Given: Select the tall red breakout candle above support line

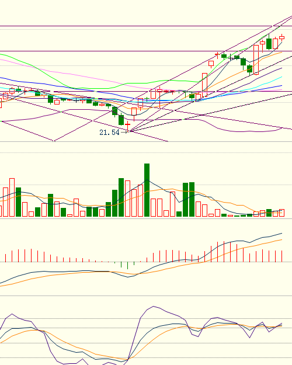Looking at the screenshot, I should 204,85.
